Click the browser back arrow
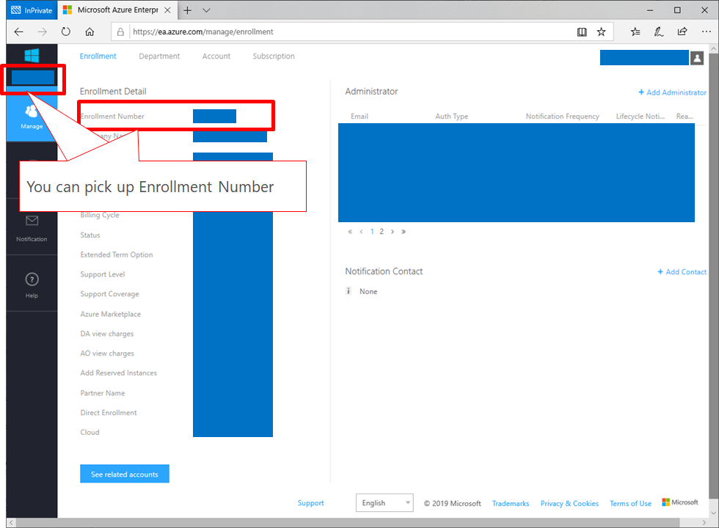The width and height of the screenshot is (719, 528). (19, 32)
